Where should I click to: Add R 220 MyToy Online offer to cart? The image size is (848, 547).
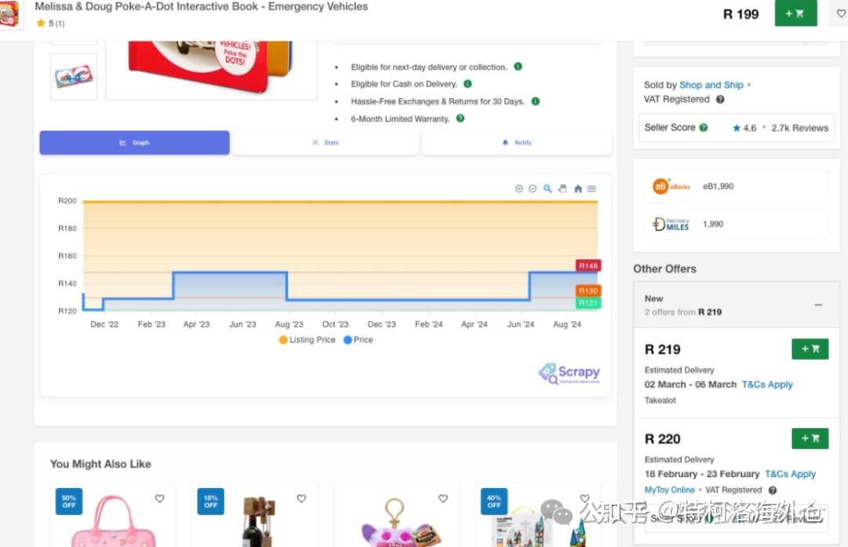pos(810,438)
